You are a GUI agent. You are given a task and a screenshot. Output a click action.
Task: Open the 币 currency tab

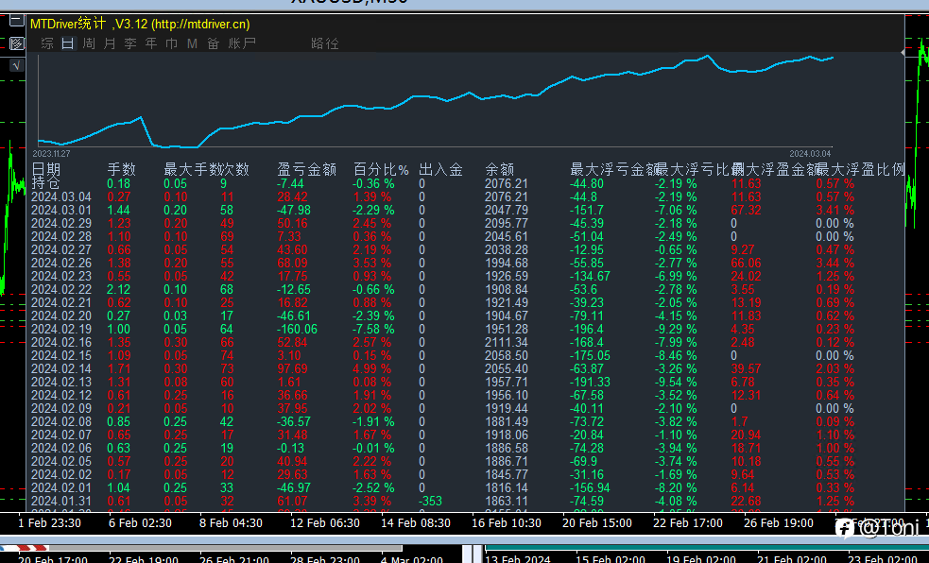click(x=172, y=43)
